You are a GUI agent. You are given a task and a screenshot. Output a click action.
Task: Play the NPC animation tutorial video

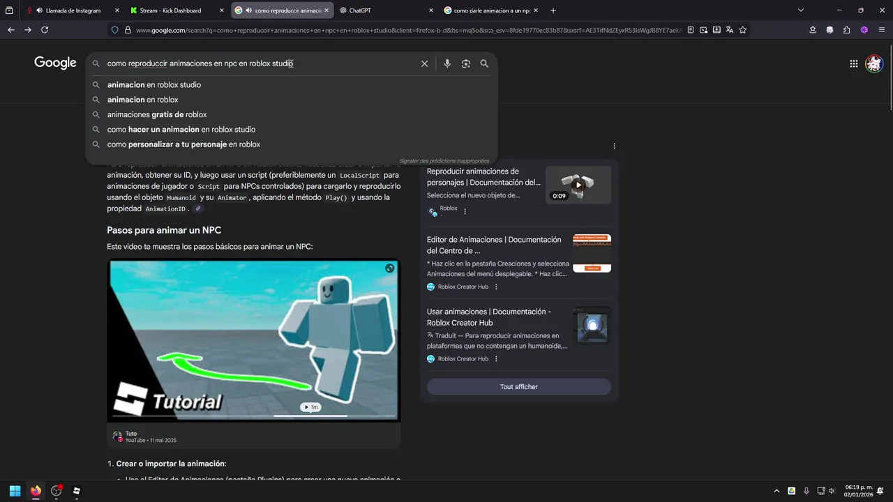point(254,340)
